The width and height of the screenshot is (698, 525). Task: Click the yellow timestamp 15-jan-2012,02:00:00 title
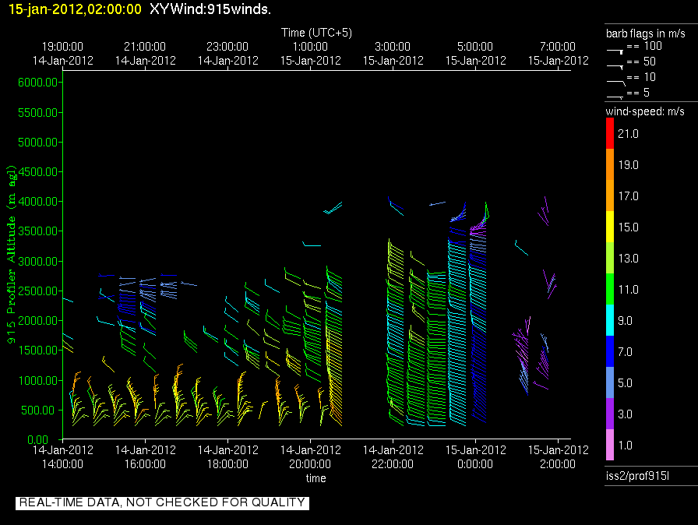[75, 9]
